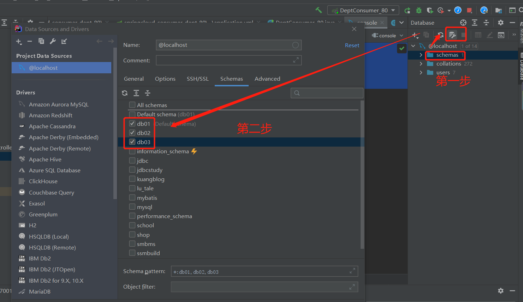Start debugging with the green bug icon

tap(419, 10)
